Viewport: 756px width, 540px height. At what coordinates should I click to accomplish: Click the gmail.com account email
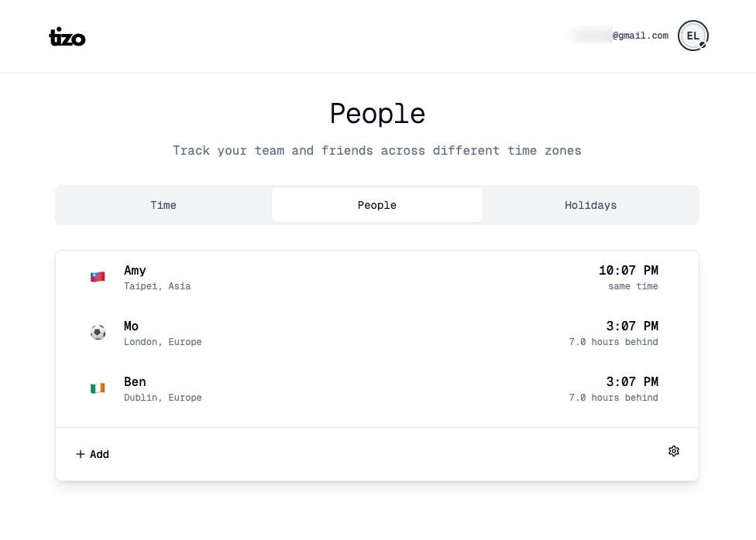click(x=619, y=36)
